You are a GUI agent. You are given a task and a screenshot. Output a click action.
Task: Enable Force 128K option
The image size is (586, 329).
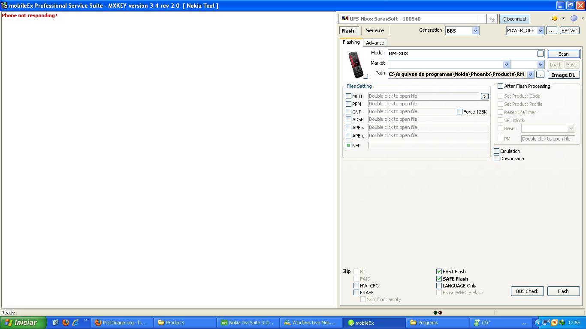tap(459, 112)
